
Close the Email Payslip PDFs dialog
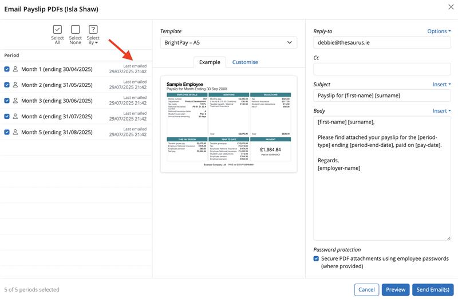tap(450, 7)
